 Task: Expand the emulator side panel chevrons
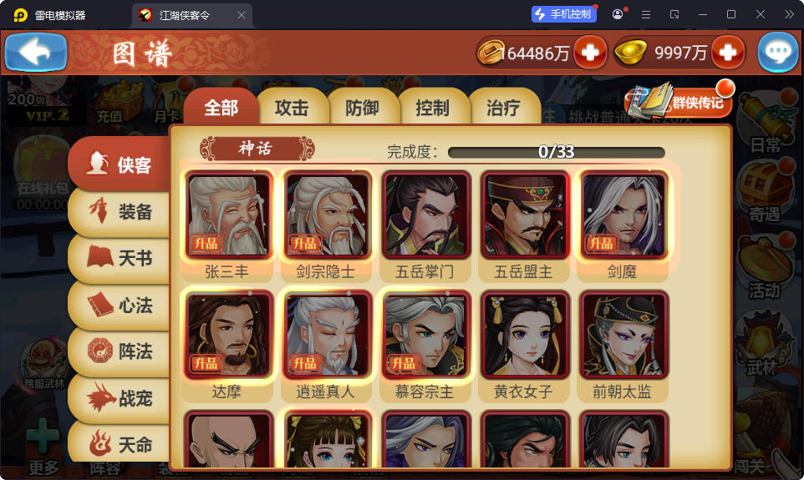click(x=789, y=15)
